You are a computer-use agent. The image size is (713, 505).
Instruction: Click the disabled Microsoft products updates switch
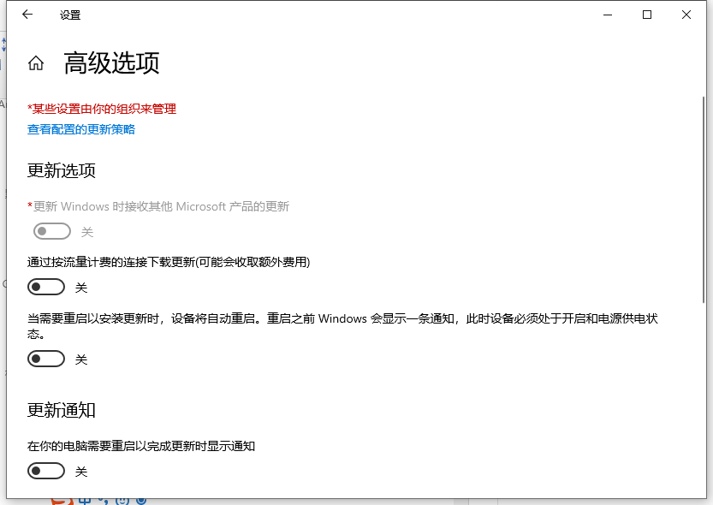click(52, 231)
